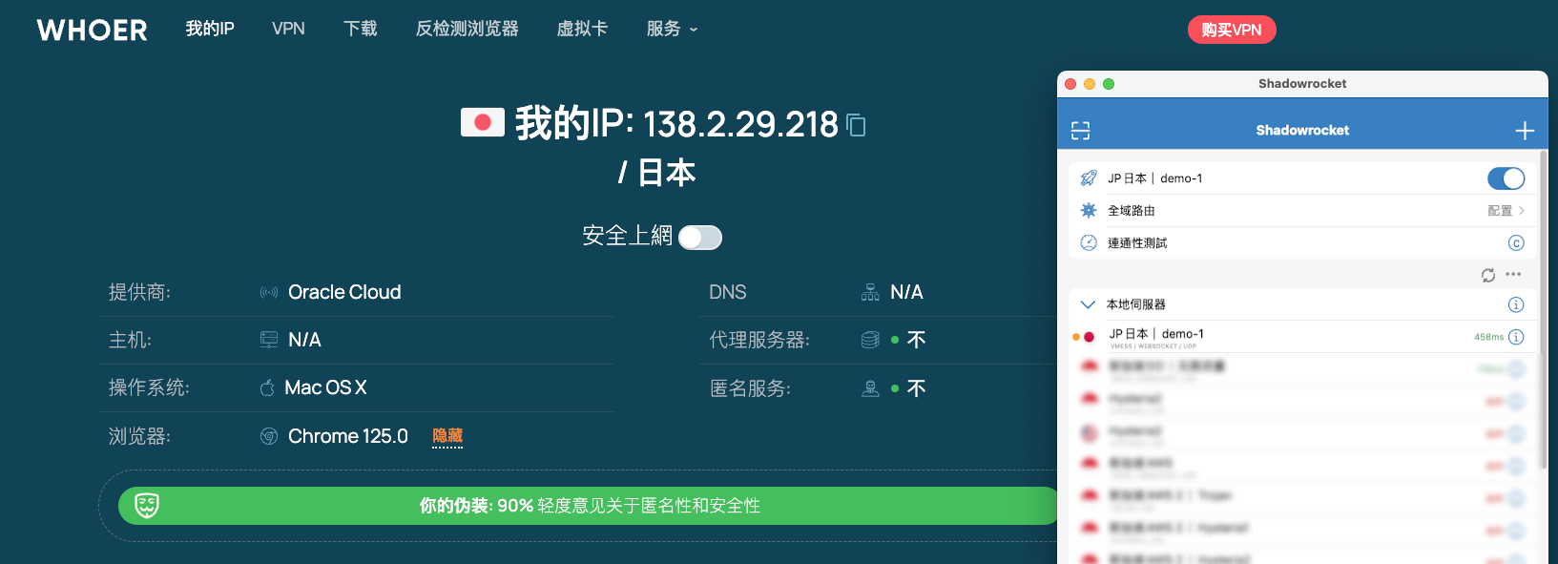Refresh the server list in Shadowrocket
1558x564 pixels.
[1488, 275]
